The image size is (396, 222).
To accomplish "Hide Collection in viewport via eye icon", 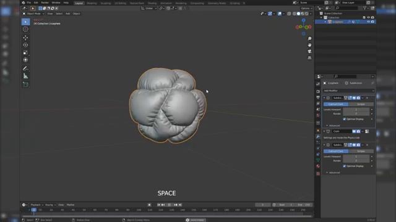I will 369,18.
